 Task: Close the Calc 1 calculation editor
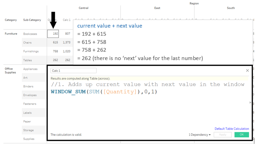point(247,70)
